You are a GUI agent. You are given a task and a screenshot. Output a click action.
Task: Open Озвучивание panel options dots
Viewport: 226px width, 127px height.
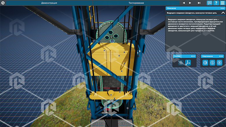[x=221, y=56]
